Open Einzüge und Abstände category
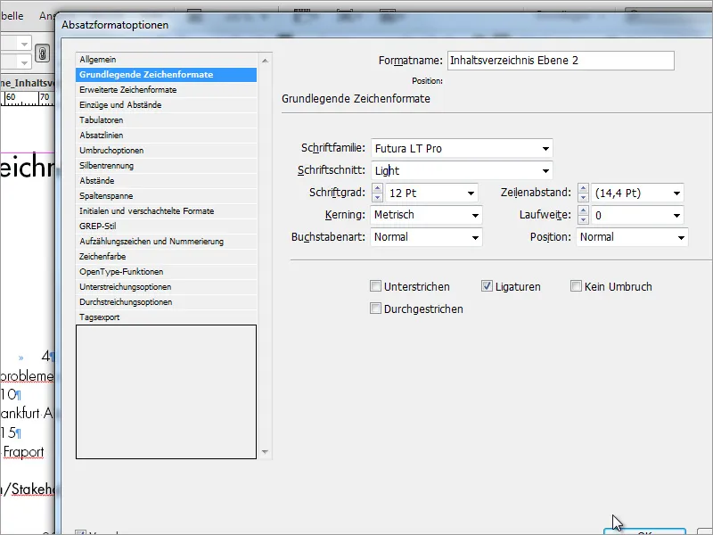 click(x=166, y=105)
